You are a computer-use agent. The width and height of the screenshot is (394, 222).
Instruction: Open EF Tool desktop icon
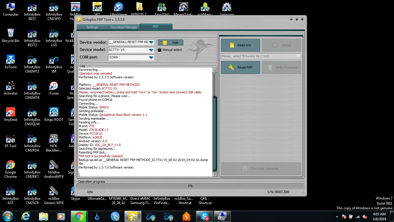[x=11, y=141]
